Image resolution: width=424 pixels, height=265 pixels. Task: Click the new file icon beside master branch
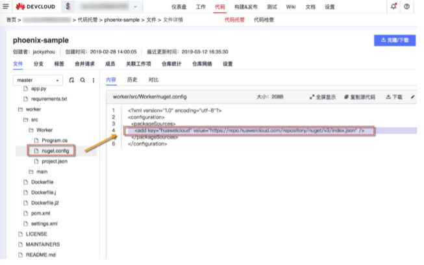(71, 80)
